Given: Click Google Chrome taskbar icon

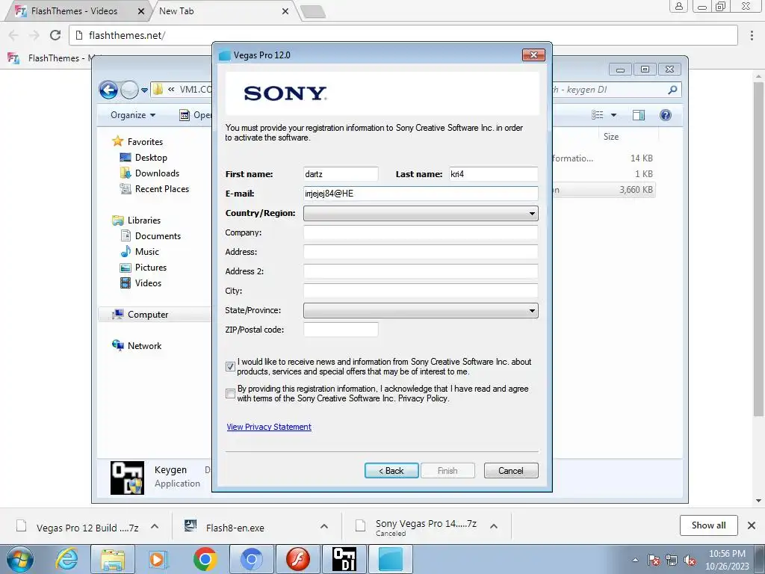Looking at the screenshot, I should (x=205, y=559).
